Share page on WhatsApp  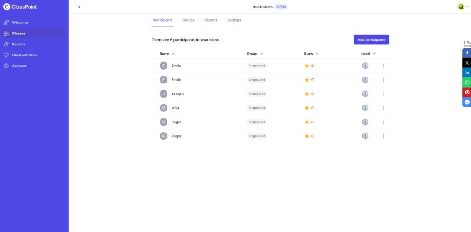(x=467, y=83)
